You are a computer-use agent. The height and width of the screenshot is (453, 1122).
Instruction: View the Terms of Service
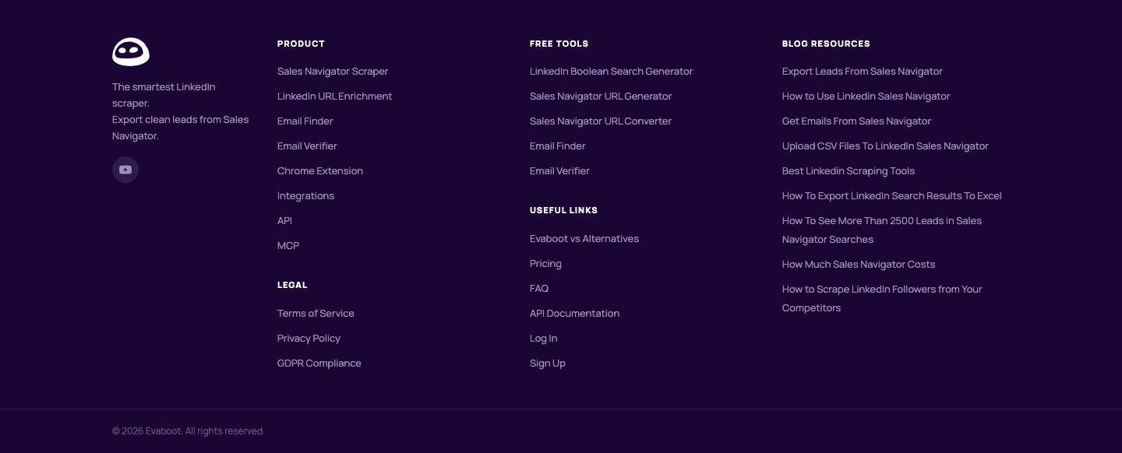point(316,314)
